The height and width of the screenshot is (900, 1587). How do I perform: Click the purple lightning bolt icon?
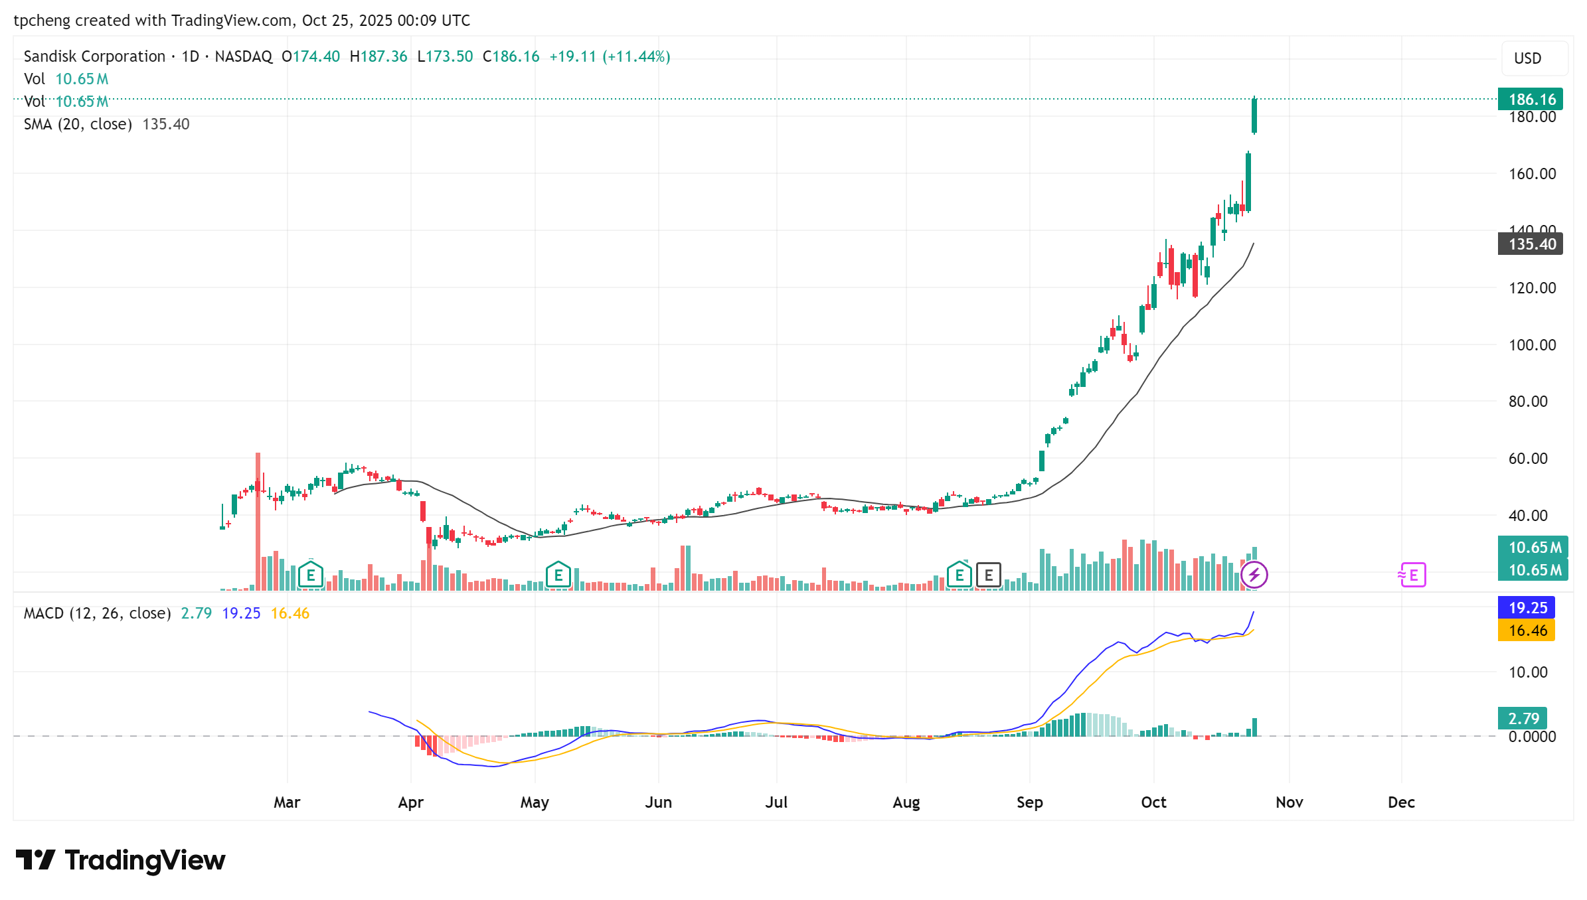(1254, 575)
